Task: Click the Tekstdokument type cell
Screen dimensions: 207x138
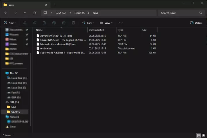Action: 126,48
